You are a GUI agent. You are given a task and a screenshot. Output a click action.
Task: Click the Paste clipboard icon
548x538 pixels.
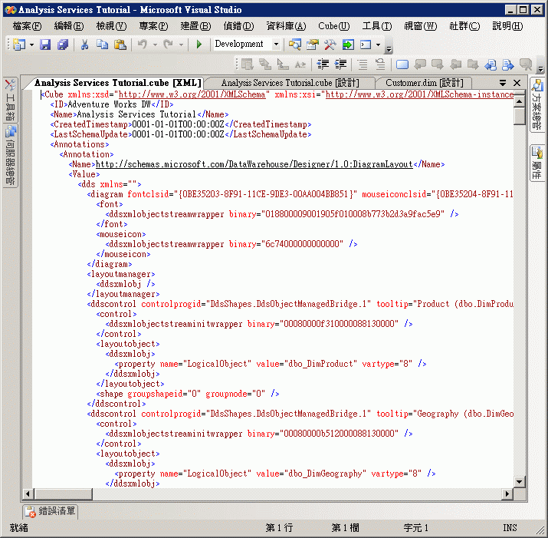pos(120,45)
